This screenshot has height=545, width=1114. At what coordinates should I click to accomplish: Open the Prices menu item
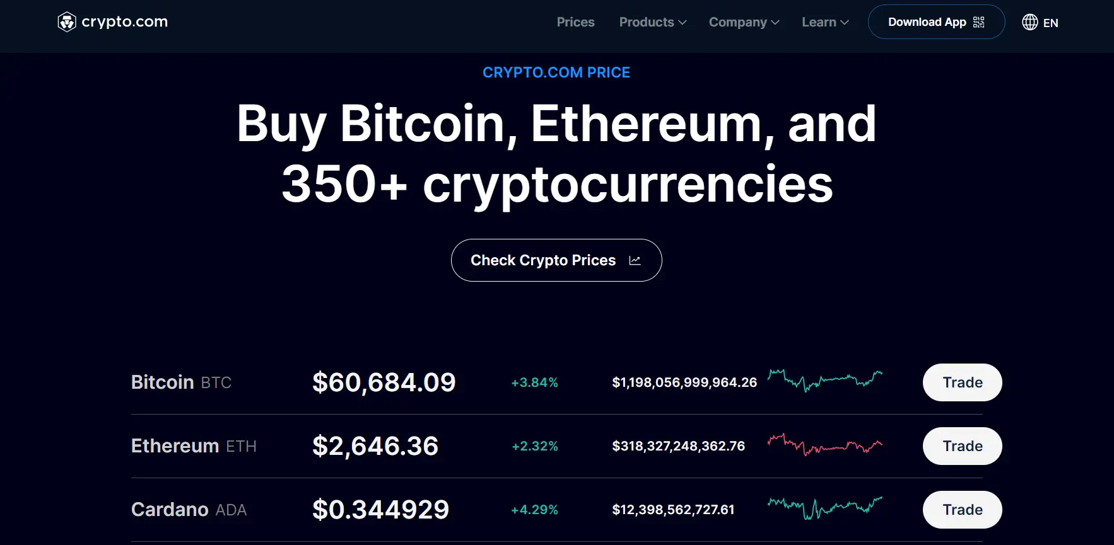point(575,22)
